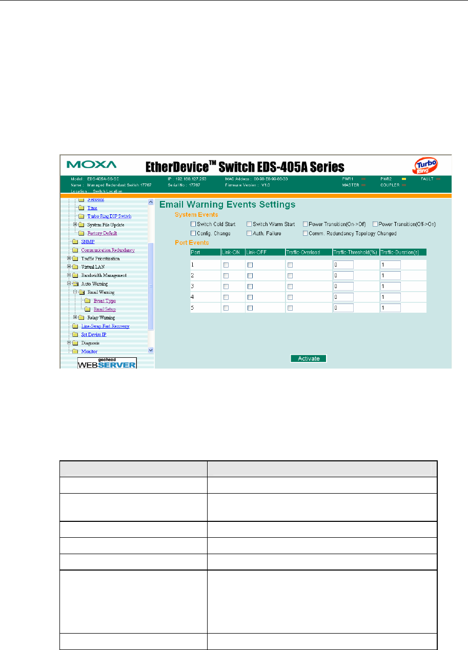
Task: Expand the Traffic Prioritization node
Action: (x=69, y=258)
